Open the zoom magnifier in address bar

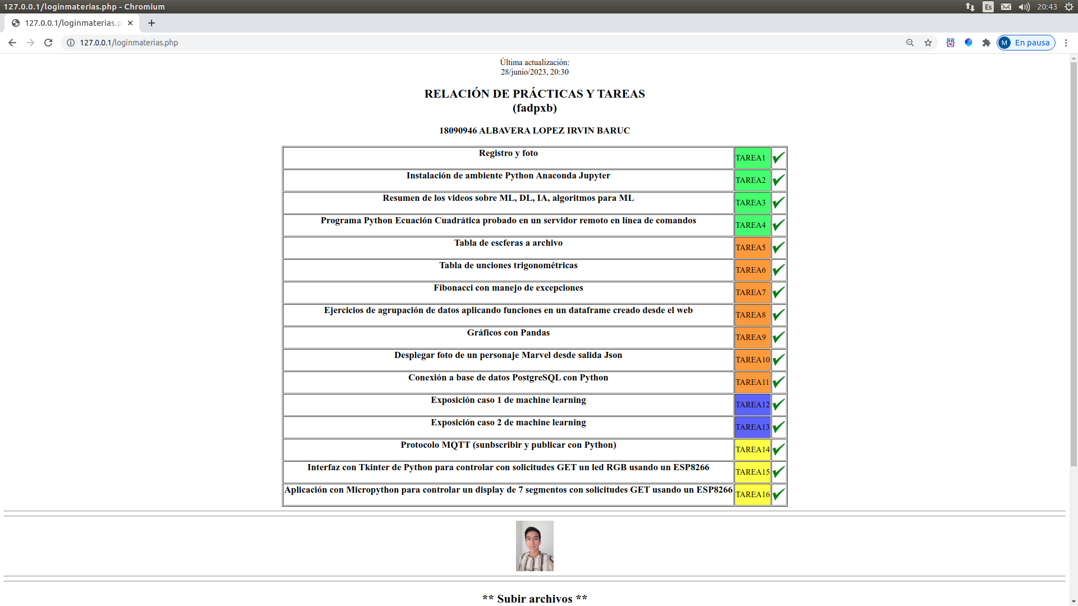pos(910,43)
